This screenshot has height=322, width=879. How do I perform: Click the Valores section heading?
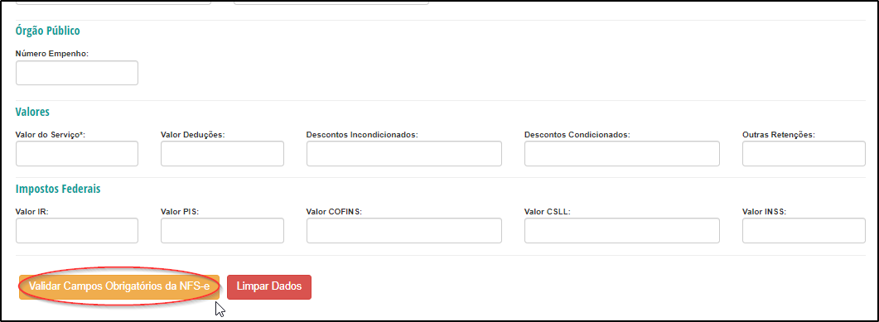(32, 112)
